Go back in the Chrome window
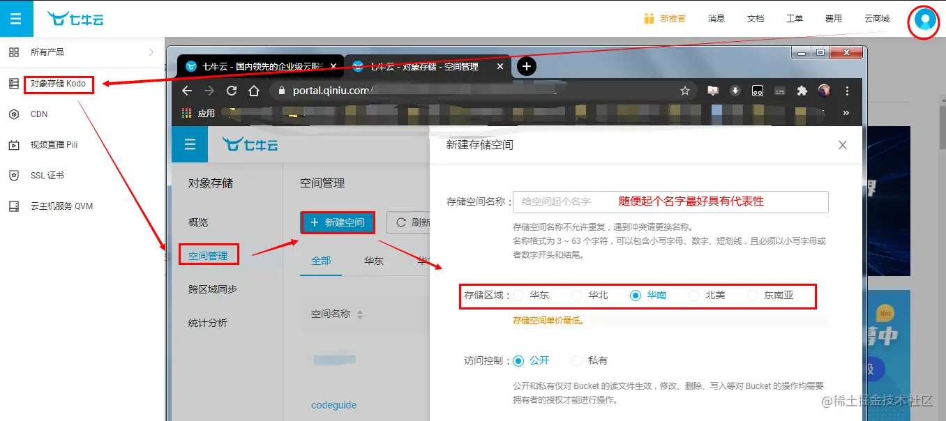The image size is (946, 421). (x=186, y=91)
